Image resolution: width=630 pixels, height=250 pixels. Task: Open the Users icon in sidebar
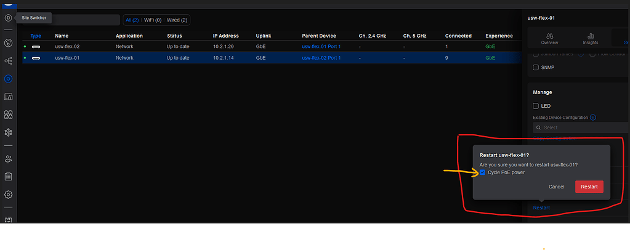tap(8, 159)
